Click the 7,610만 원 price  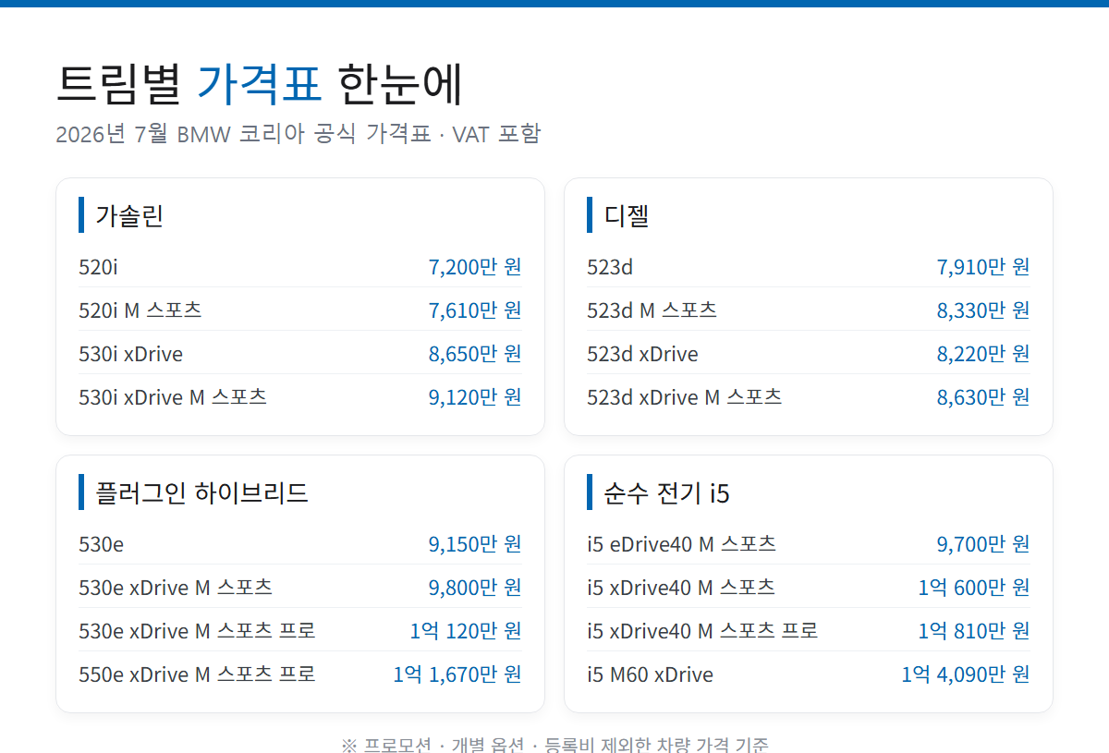[x=475, y=310]
